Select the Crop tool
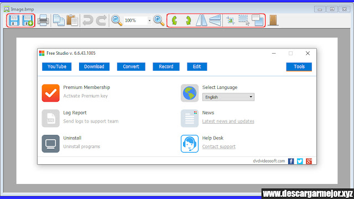 [231, 20]
